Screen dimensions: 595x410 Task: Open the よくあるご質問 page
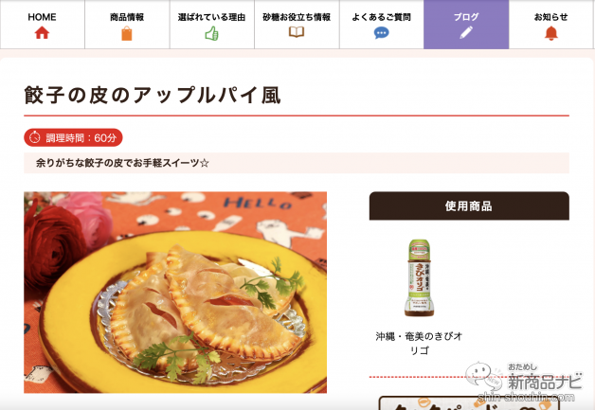pos(382,17)
